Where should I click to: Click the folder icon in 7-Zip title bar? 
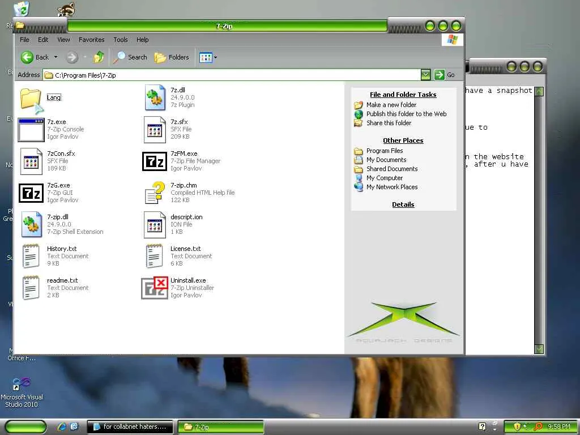(x=20, y=25)
